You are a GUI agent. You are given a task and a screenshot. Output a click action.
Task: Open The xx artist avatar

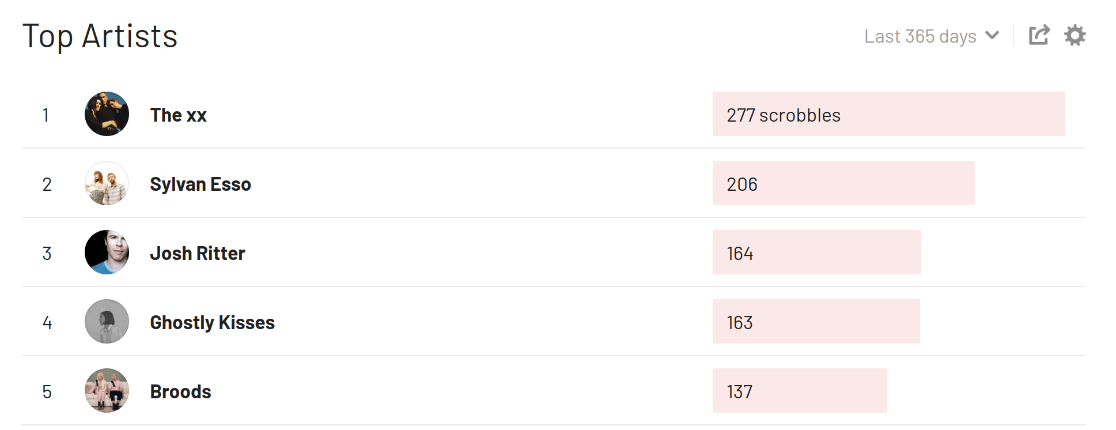[x=107, y=114]
